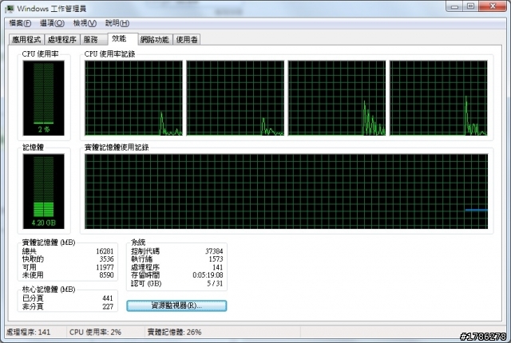Click the 存留時間 value 0:05:19:08
This screenshot has width=511, height=343.
coord(208,275)
